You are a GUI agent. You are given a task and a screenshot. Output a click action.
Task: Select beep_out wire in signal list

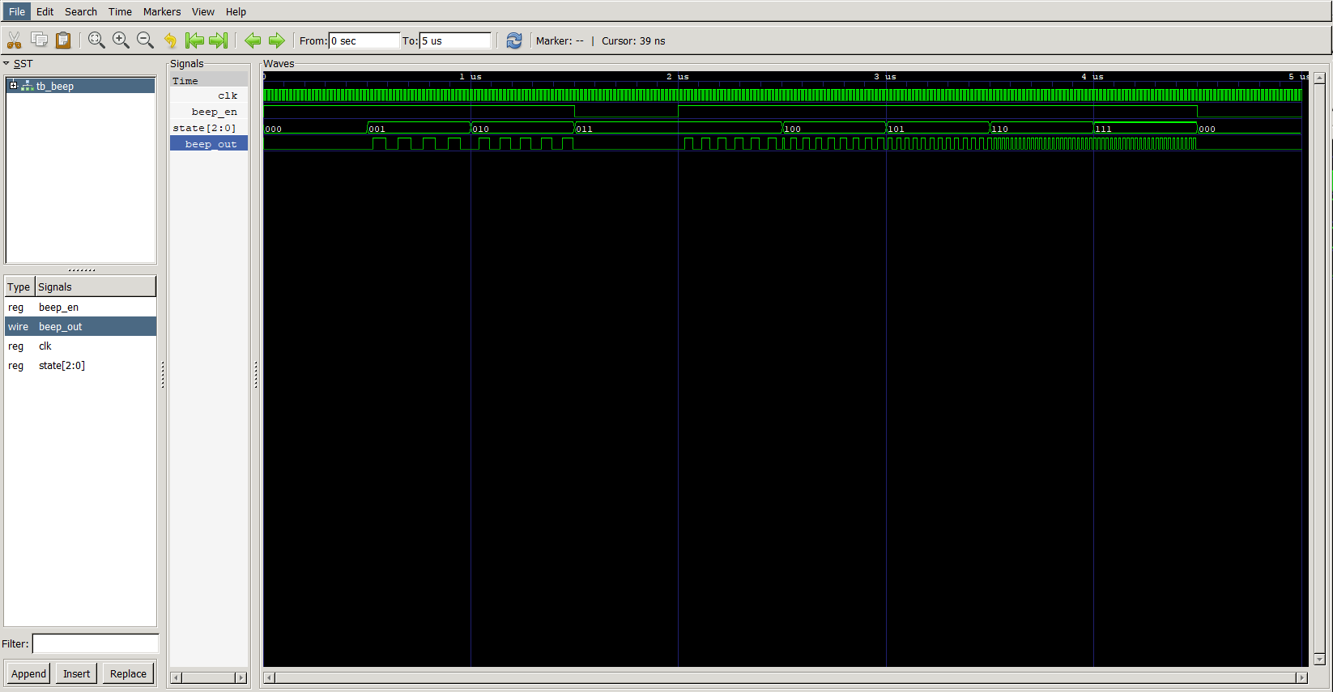coord(80,327)
